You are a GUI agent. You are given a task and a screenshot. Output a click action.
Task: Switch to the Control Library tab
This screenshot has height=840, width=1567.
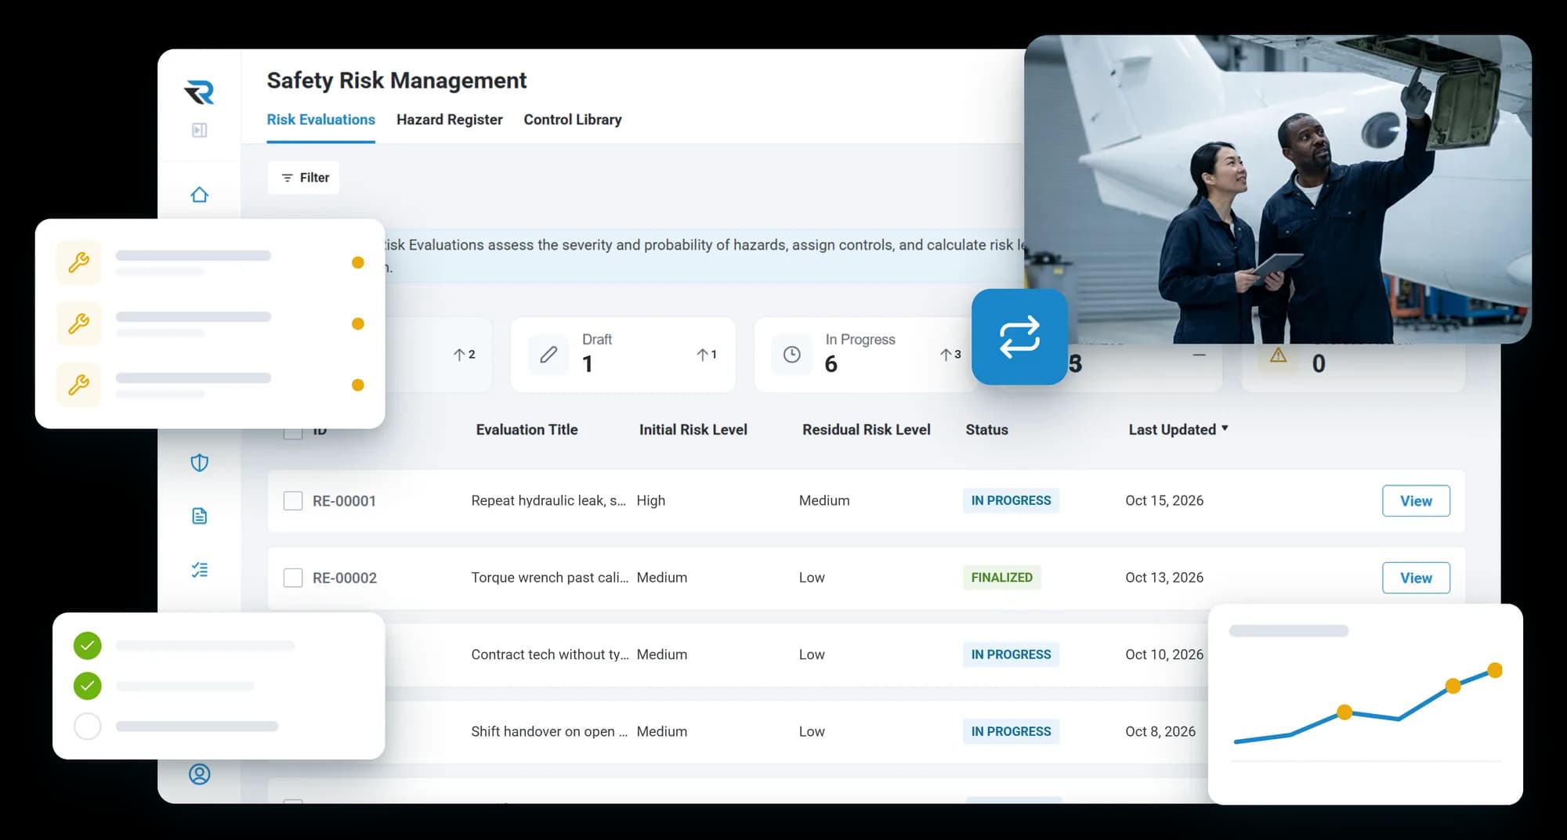point(573,120)
